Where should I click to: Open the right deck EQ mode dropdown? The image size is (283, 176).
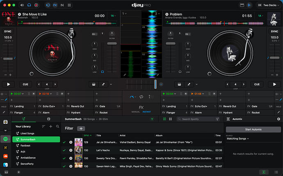tap(187, 34)
